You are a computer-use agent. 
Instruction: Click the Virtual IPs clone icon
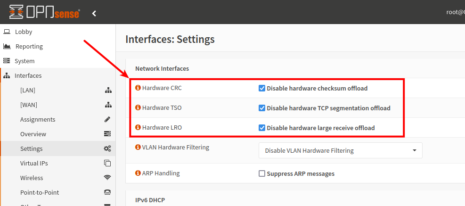tap(107, 163)
